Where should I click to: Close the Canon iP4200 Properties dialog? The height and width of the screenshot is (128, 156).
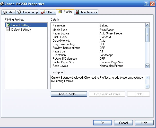pos(152,4)
